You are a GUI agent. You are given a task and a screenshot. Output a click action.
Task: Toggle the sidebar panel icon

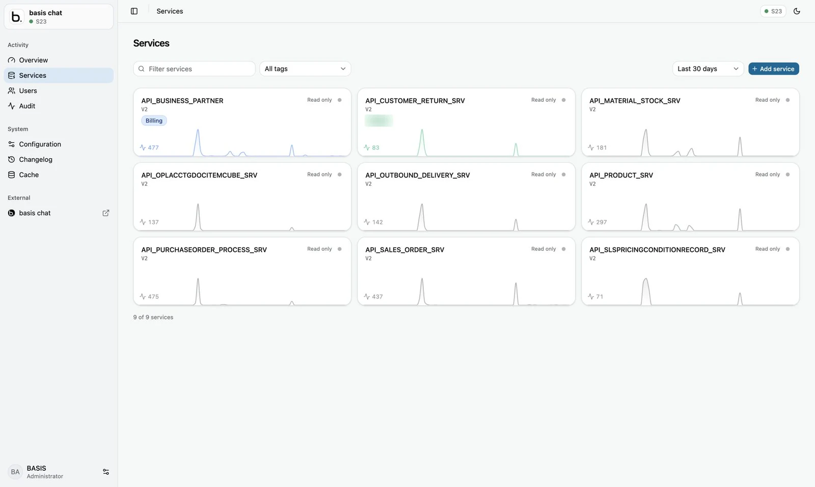click(x=134, y=11)
